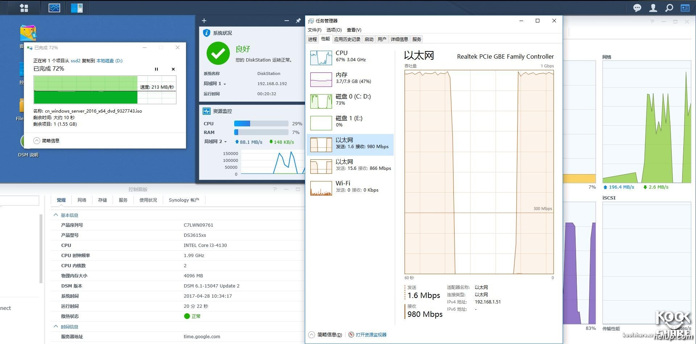Click the RAM usage bar in widget
This screenshot has height=344, width=696.
[x=261, y=132]
